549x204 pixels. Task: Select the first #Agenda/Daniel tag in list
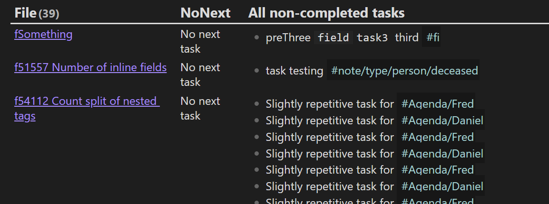(x=442, y=121)
